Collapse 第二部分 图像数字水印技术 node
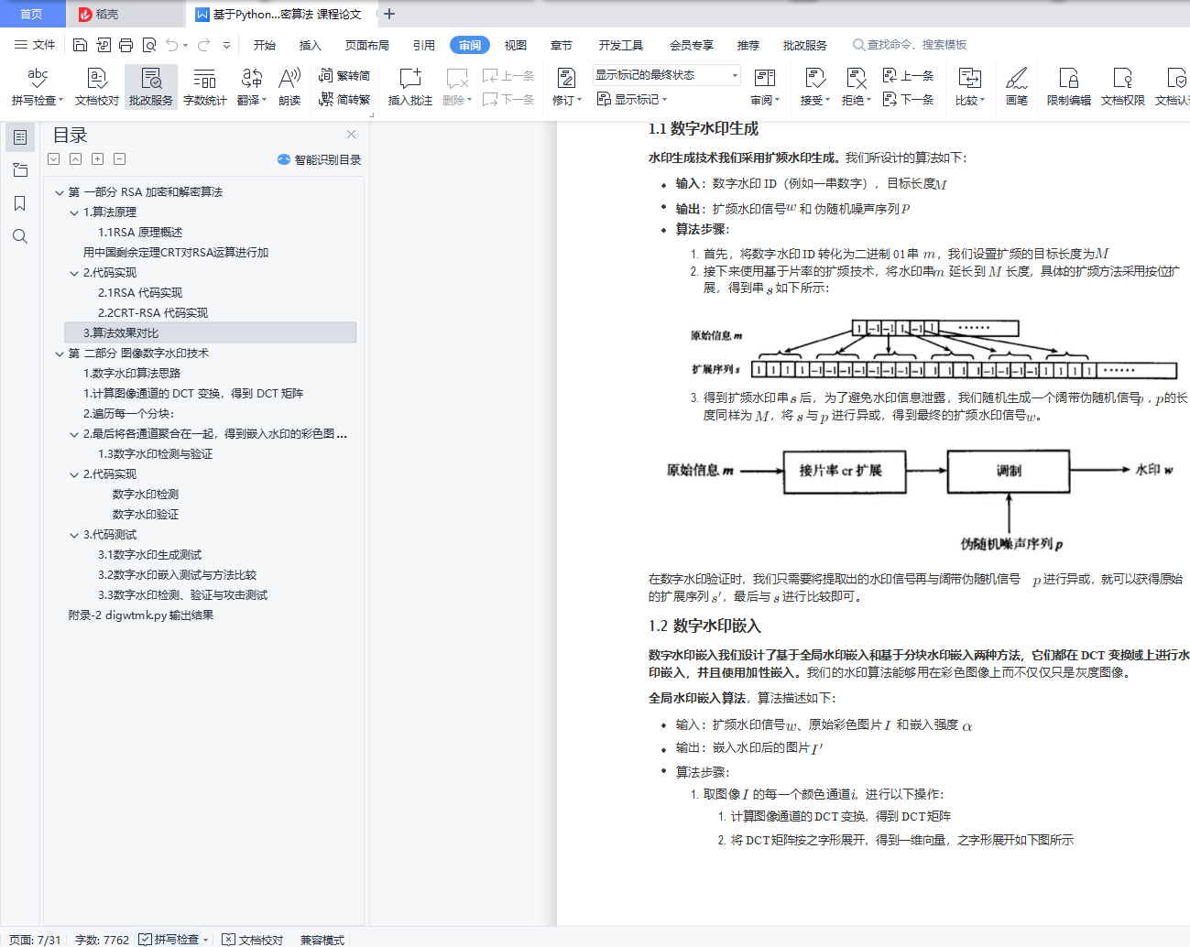Viewport: 1190px width, 947px height. [x=60, y=354]
